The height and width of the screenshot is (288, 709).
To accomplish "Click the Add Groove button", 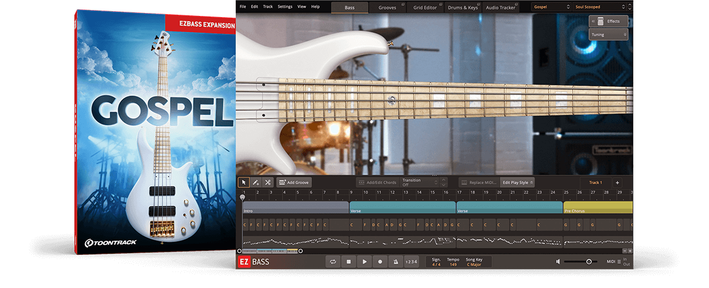I will [294, 182].
